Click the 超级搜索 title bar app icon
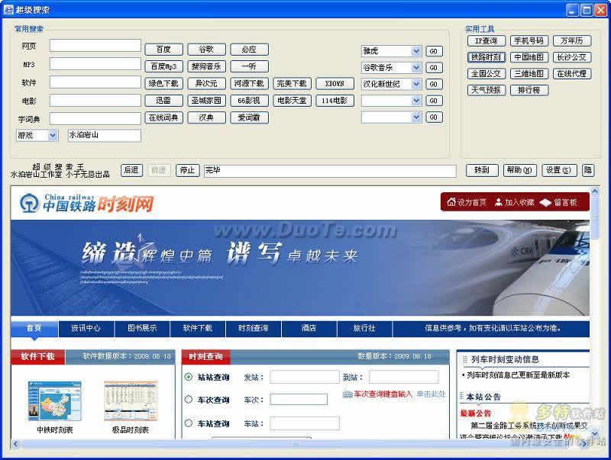611x460 pixels. pyautogui.click(x=8, y=9)
